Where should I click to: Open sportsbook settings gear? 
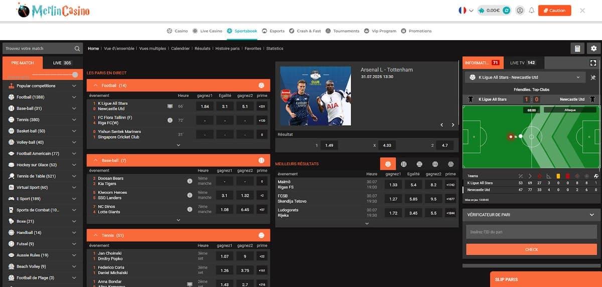point(594,49)
